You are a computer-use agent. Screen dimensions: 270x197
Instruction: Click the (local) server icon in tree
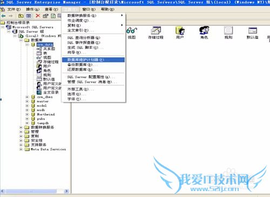pyautogui.click(x=21, y=36)
